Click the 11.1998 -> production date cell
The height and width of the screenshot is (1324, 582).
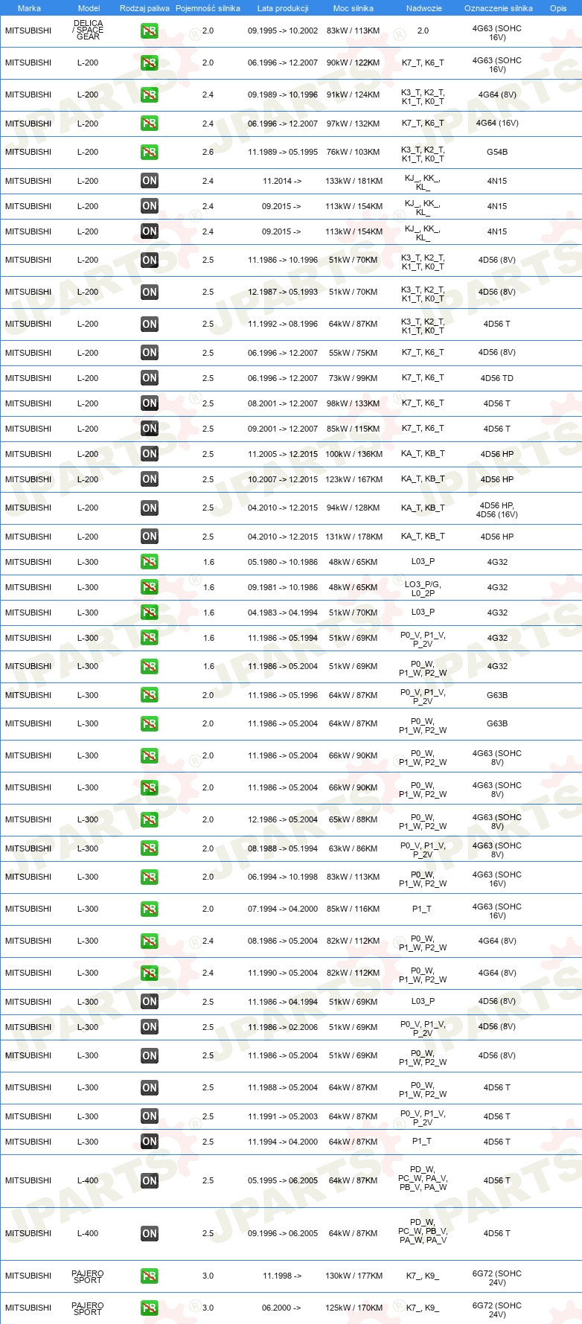pyautogui.click(x=282, y=1276)
